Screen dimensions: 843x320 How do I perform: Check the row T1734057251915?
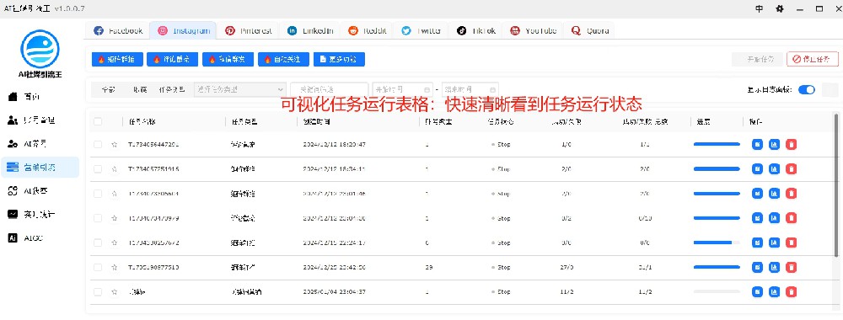[98, 169]
